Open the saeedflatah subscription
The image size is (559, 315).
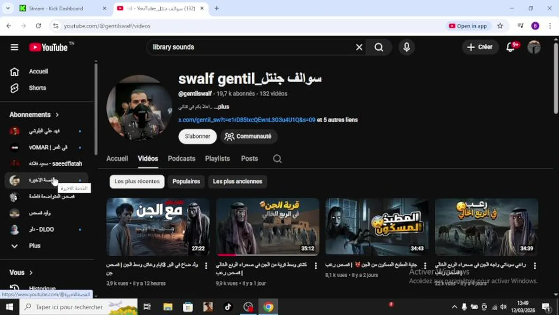pyautogui.click(x=47, y=164)
